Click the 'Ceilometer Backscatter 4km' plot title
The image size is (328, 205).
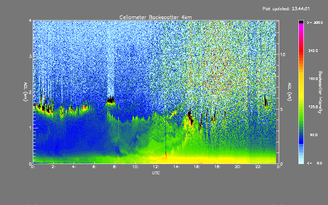pos(155,17)
